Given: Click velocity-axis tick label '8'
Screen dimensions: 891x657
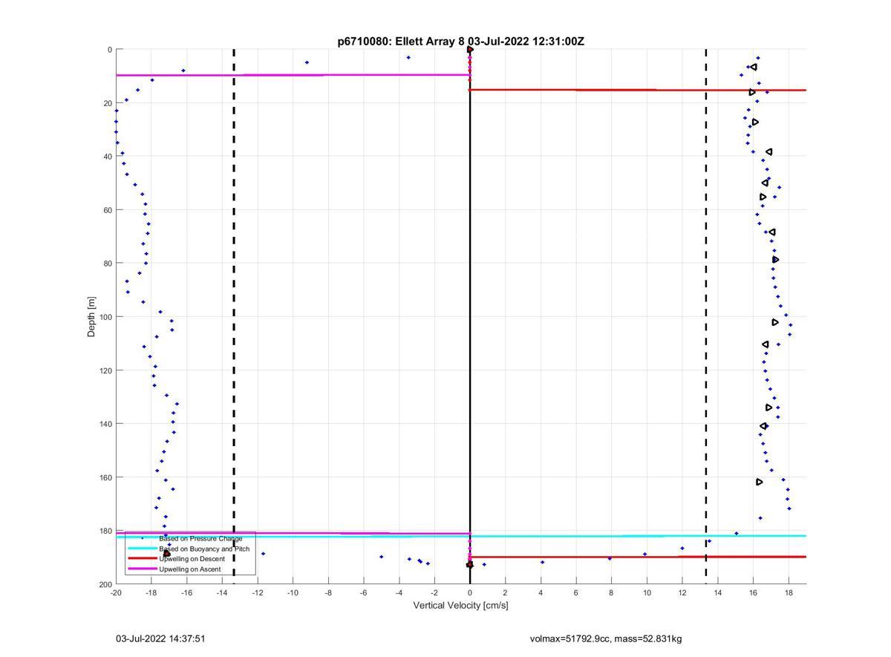Looking at the screenshot, I should 611,593.
